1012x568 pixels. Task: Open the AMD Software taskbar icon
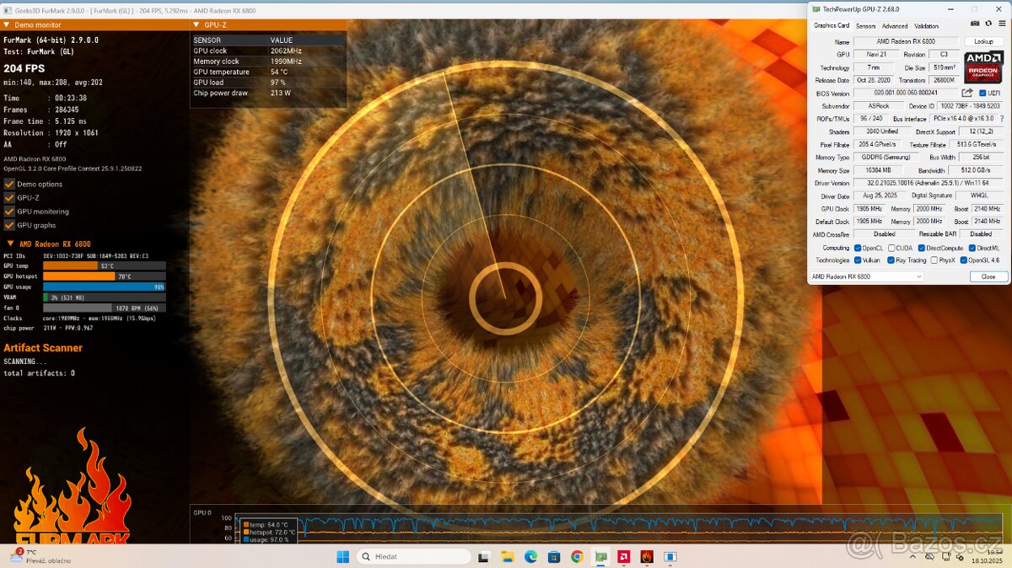[x=623, y=557]
